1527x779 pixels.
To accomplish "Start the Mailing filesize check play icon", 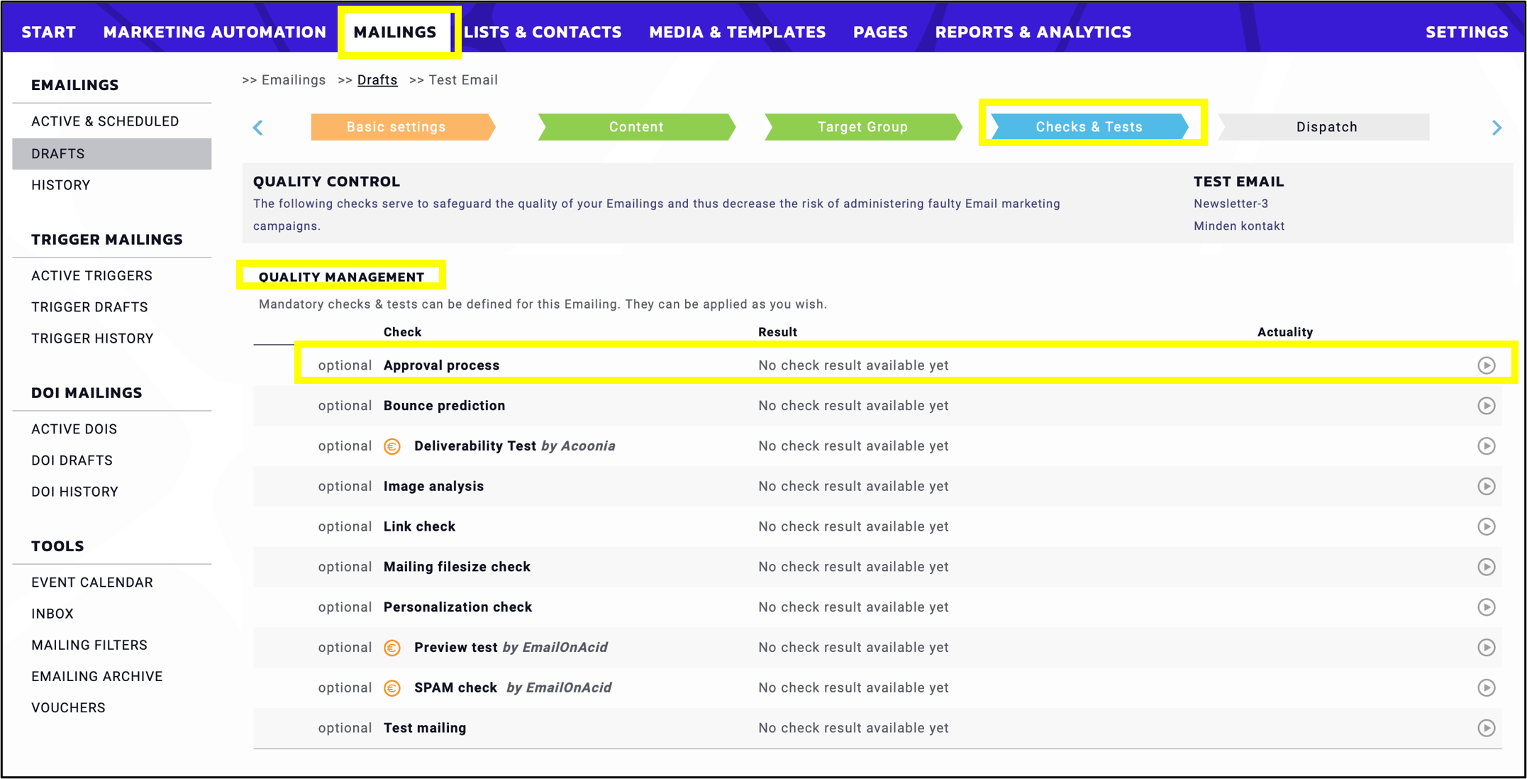I will (1486, 567).
